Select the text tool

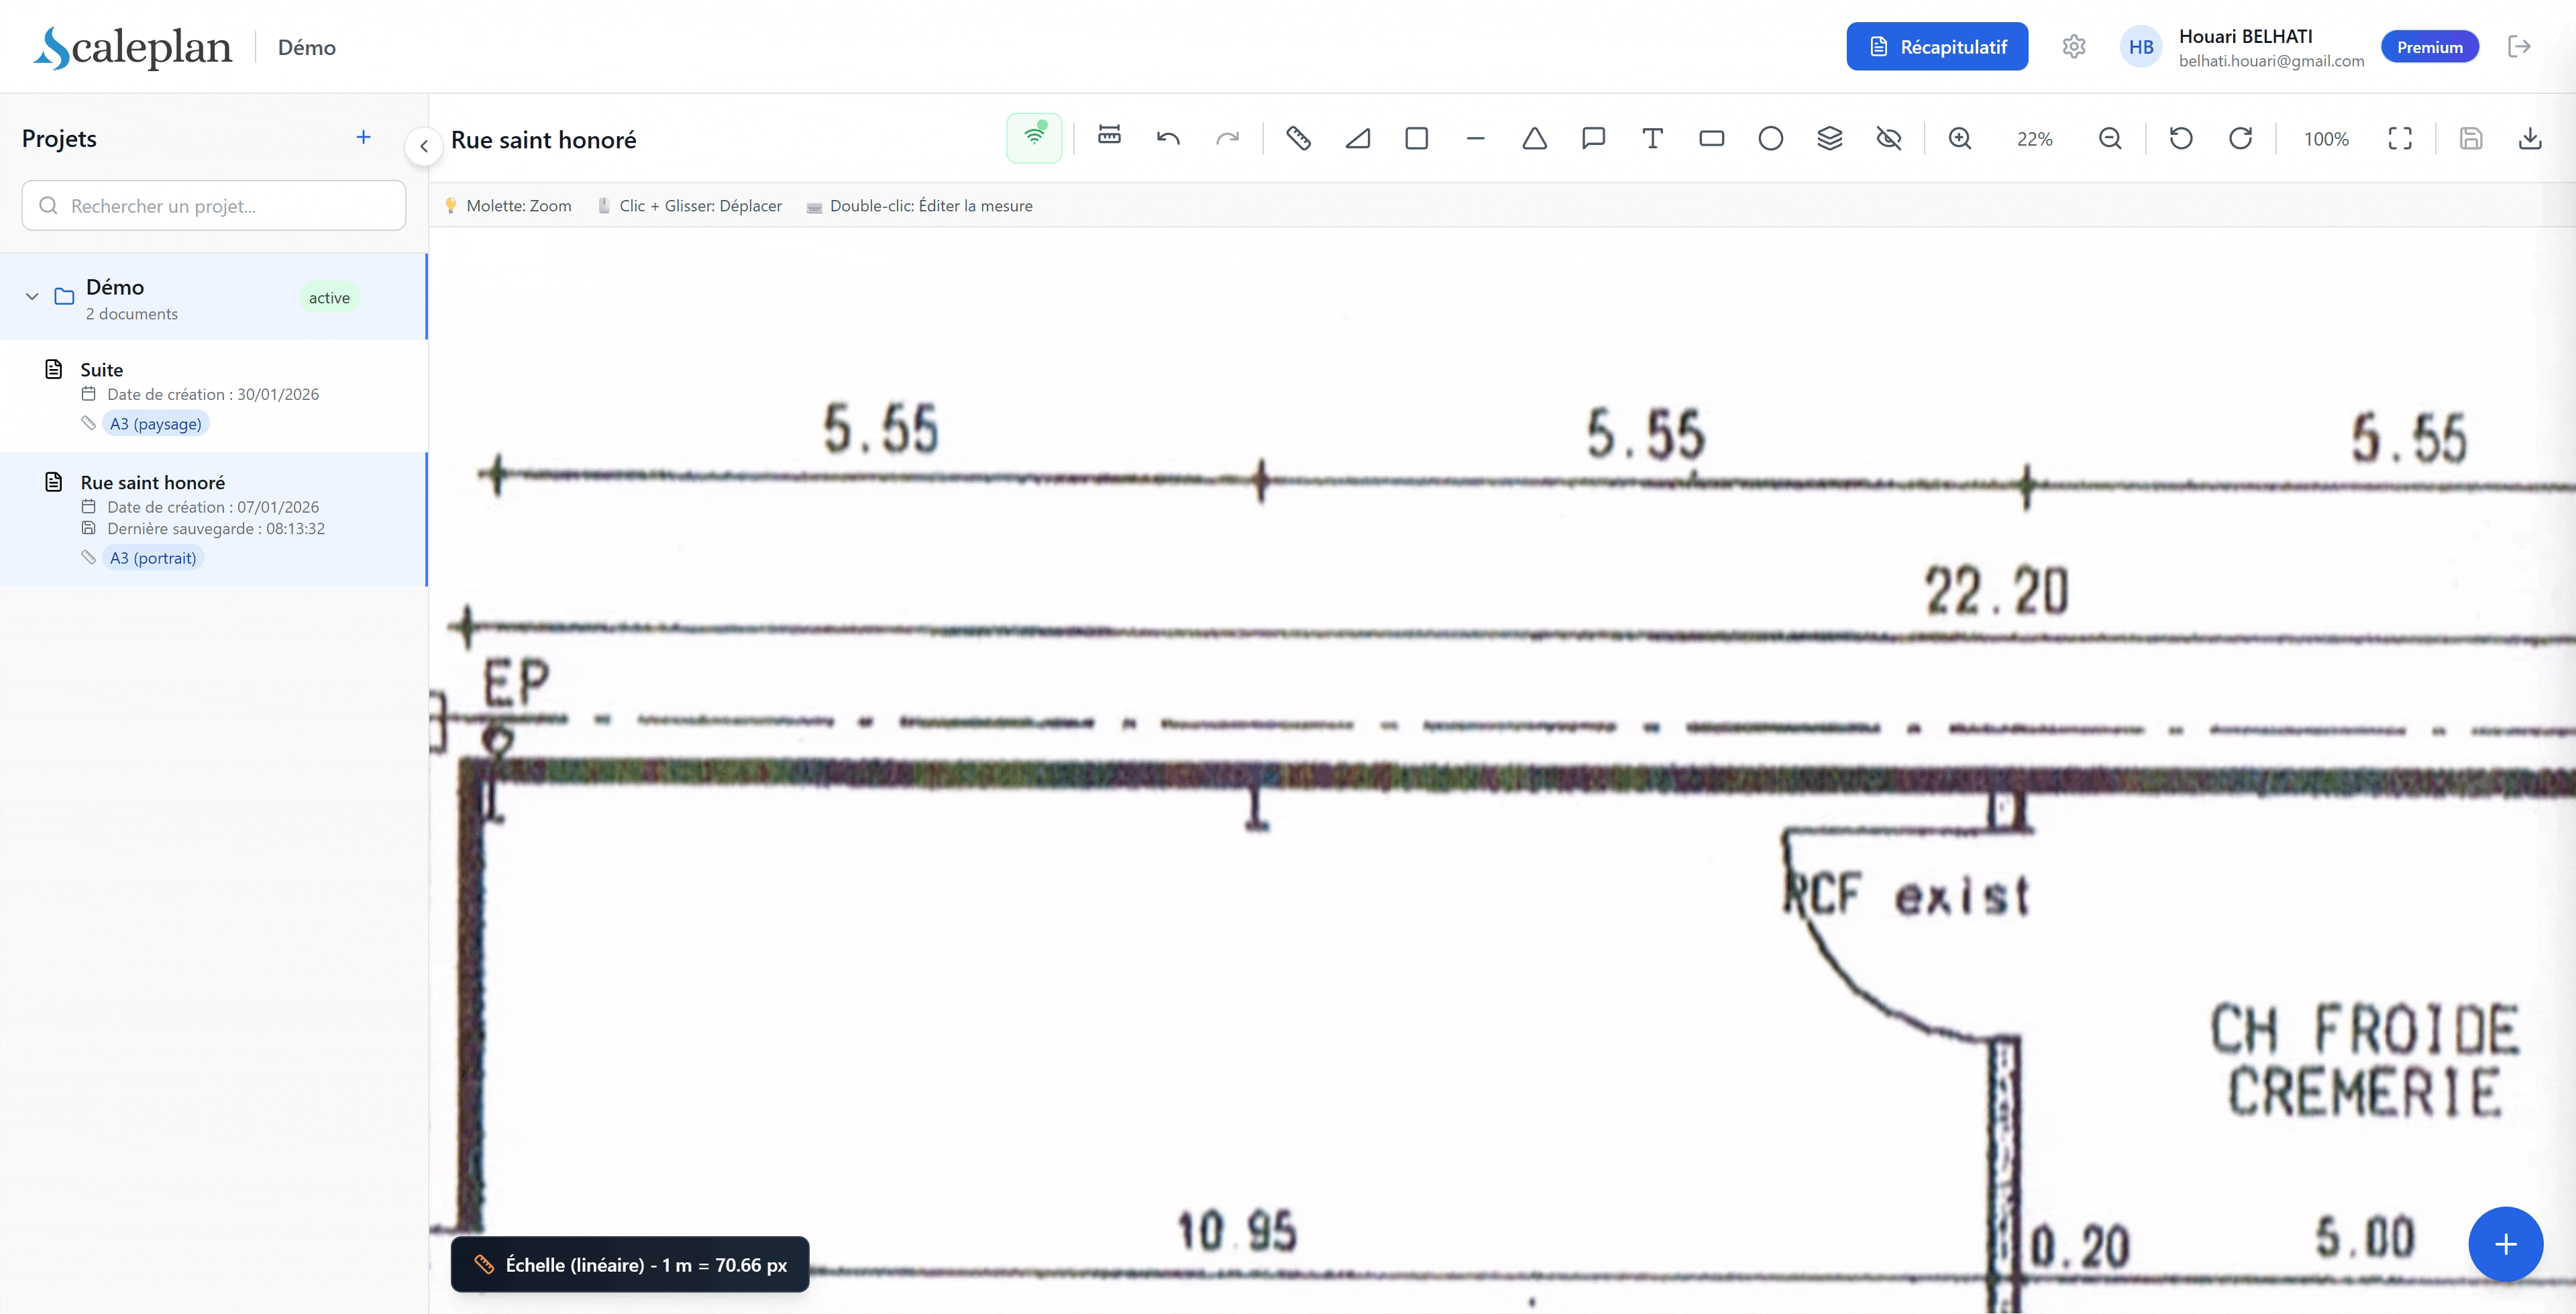(1652, 138)
